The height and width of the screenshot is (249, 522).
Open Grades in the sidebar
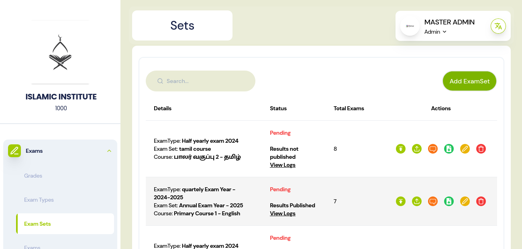[33, 176]
